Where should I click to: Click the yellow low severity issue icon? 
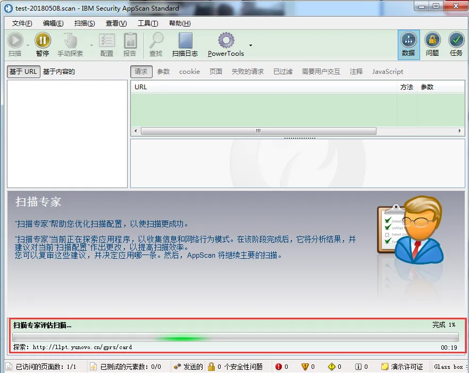[x=331, y=367]
